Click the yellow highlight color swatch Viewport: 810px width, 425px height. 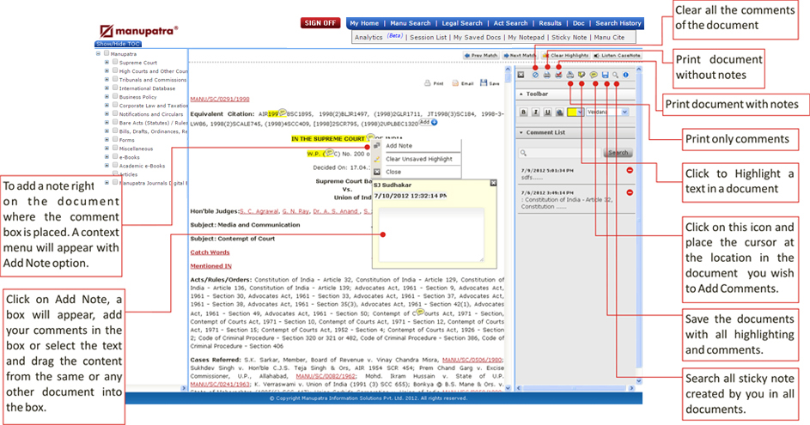[572, 112]
